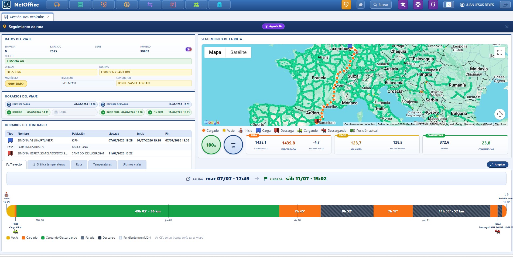Click the Ampliar expand button

coord(497,164)
